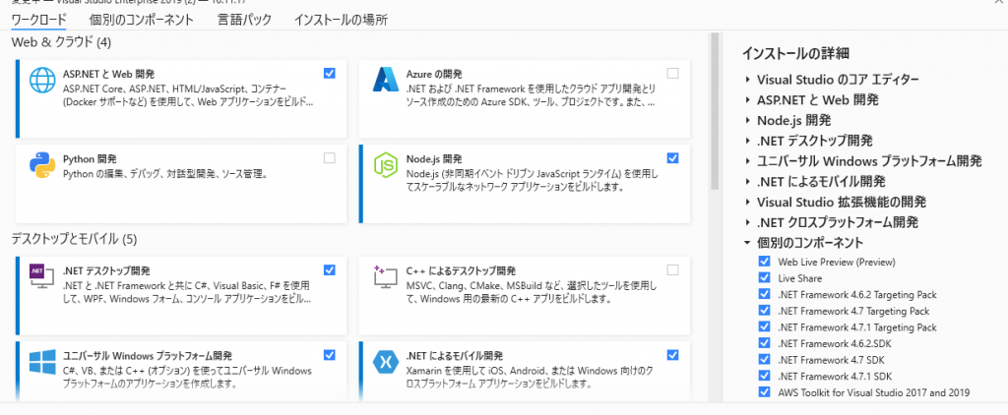This screenshot has width=1008, height=415.
Task: Click the workloads list vertical scrollbar
Action: click(715, 112)
